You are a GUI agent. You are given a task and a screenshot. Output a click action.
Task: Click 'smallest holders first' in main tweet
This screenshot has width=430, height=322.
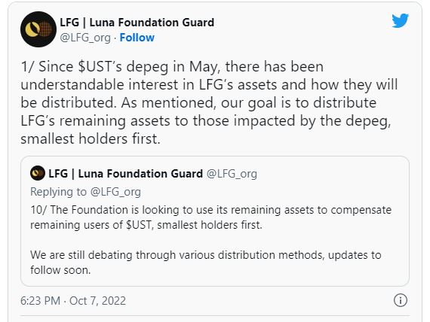tap(91, 138)
